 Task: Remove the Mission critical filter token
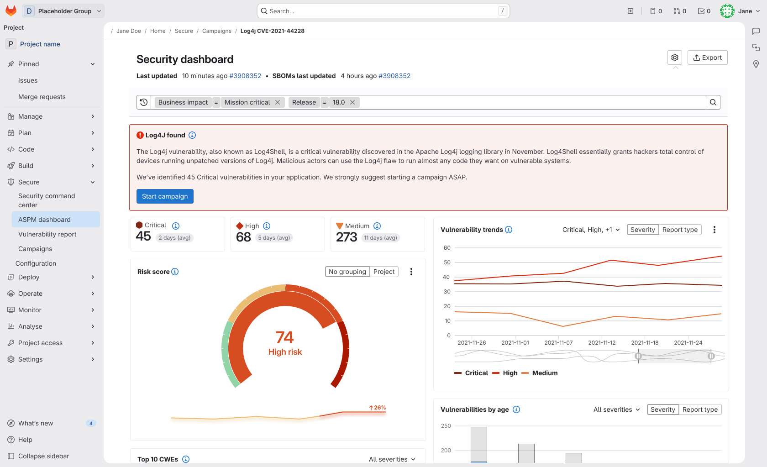(x=278, y=102)
